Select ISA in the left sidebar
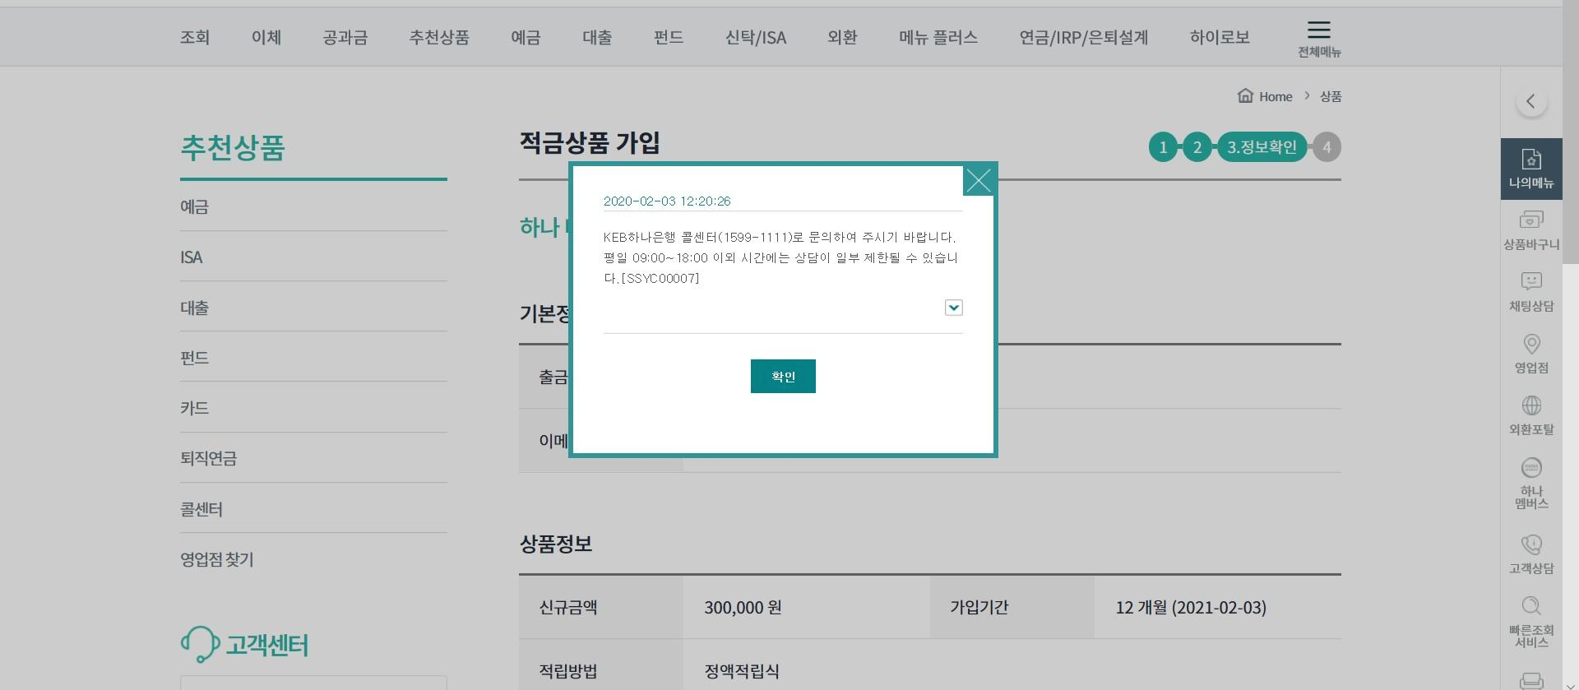 (313, 257)
